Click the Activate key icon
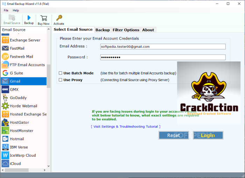245x178 pixels. point(59,18)
